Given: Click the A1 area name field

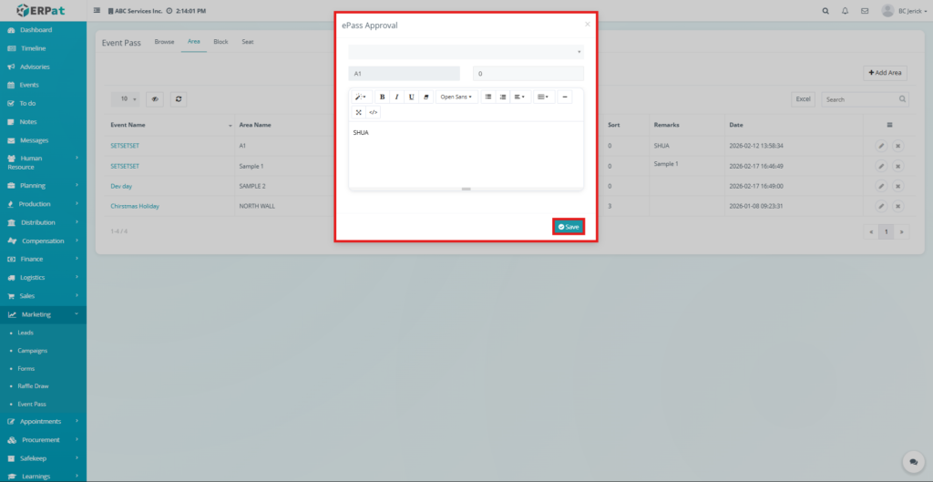Looking at the screenshot, I should (x=404, y=74).
